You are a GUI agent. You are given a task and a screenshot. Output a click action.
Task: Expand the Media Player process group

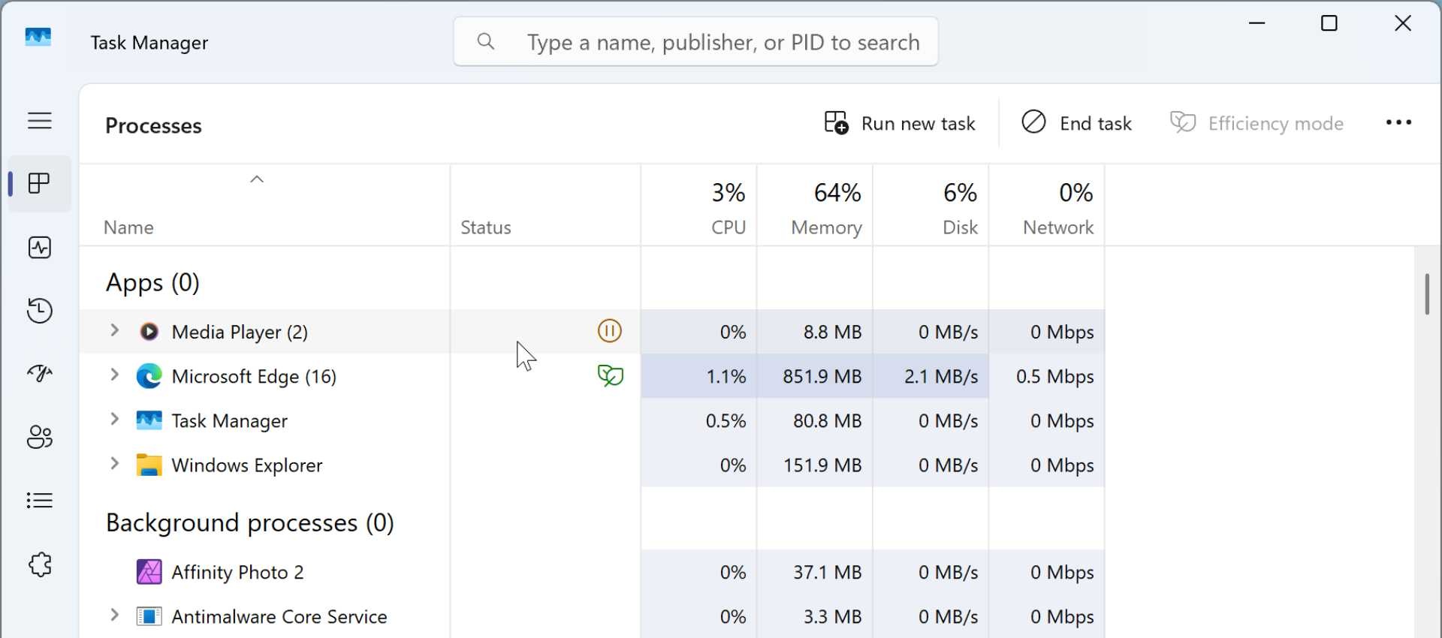point(115,330)
